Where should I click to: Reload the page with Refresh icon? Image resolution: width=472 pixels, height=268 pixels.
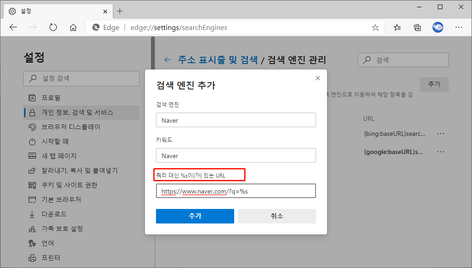click(x=53, y=27)
